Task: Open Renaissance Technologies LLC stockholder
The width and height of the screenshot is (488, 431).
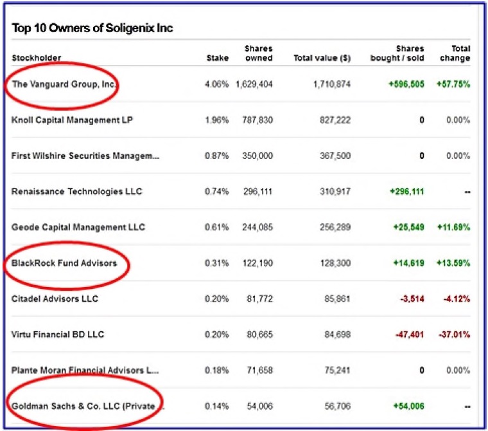Action: coord(76,191)
